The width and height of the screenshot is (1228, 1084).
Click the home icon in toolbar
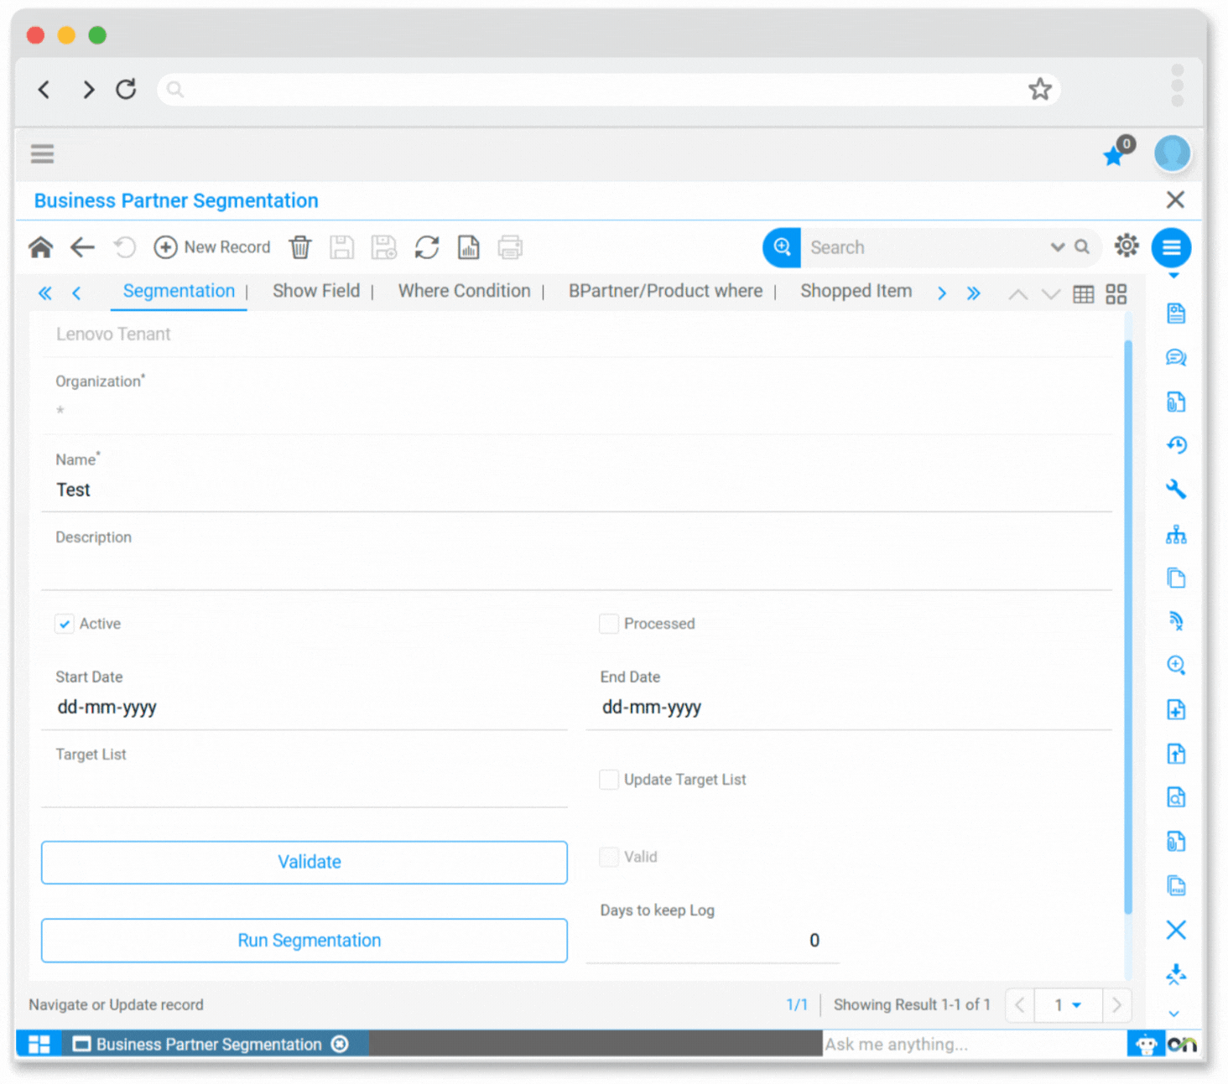pyautogui.click(x=40, y=247)
